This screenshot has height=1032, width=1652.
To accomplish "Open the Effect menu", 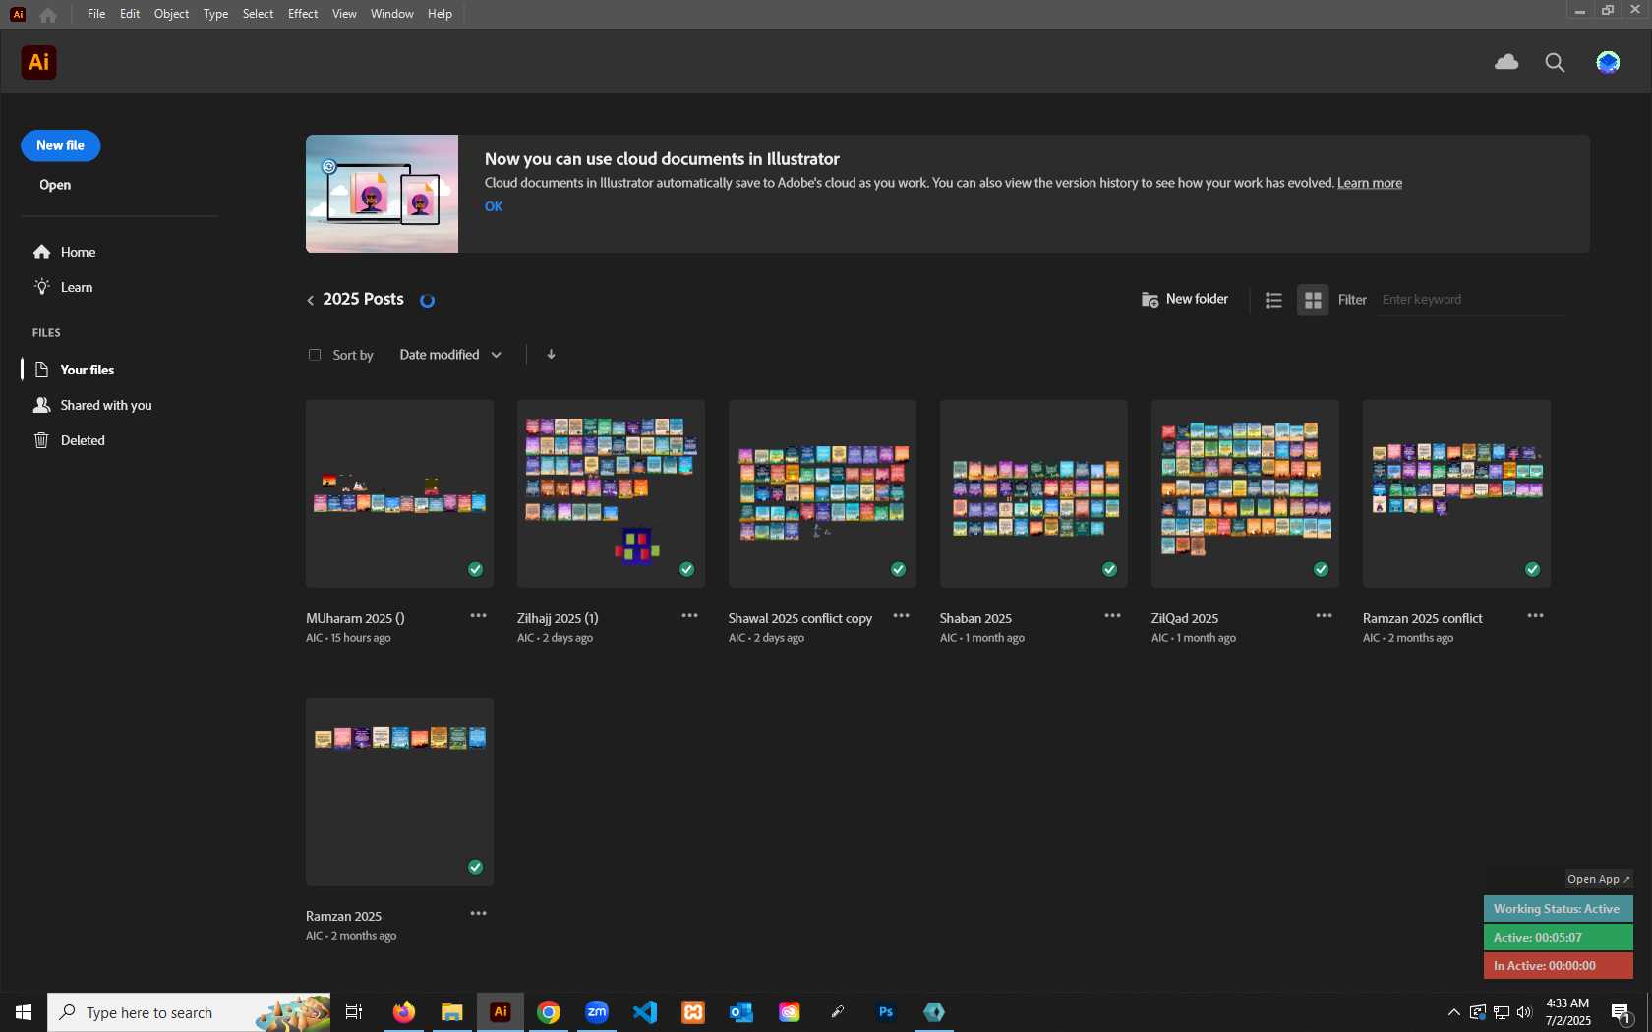I will click(303, 14).
